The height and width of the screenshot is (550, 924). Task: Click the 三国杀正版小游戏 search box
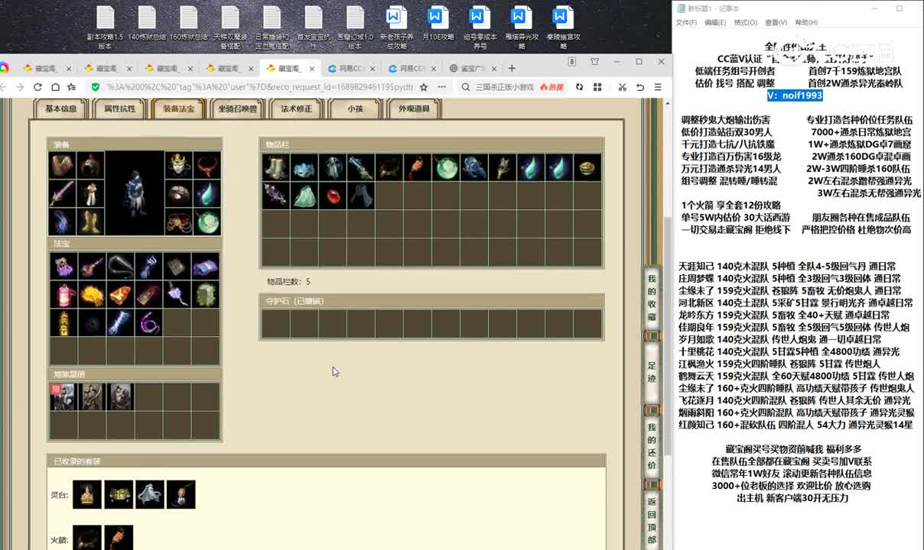tap(504, 87)
